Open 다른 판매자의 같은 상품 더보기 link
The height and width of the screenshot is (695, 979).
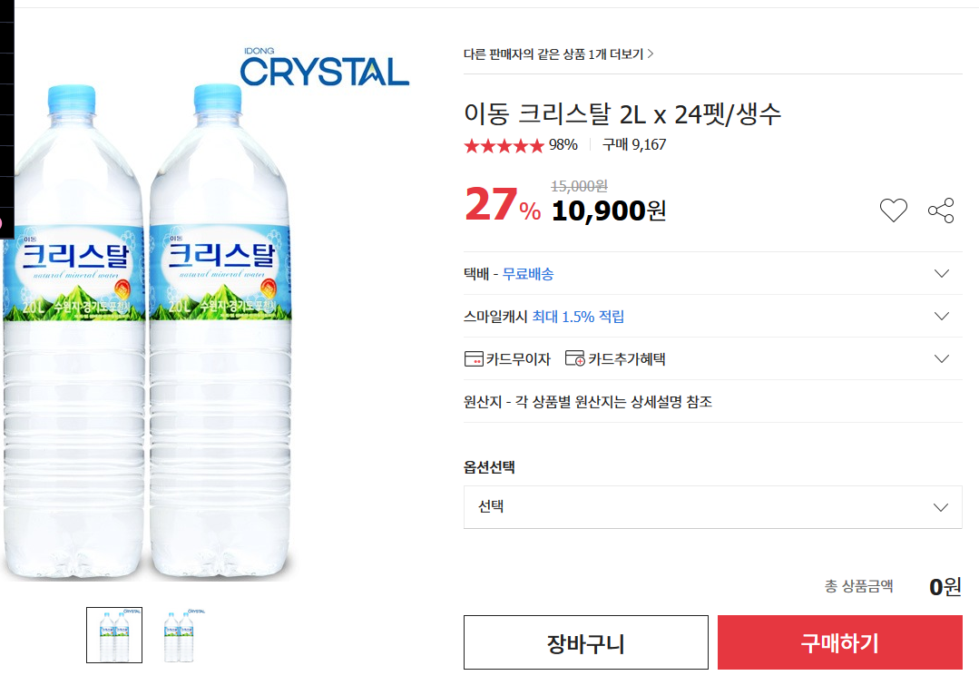(558, 54)
